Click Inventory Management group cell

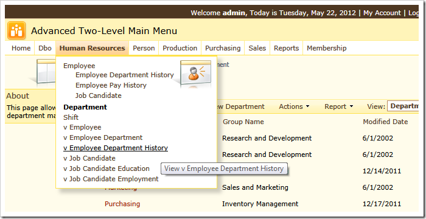point(260,204)
